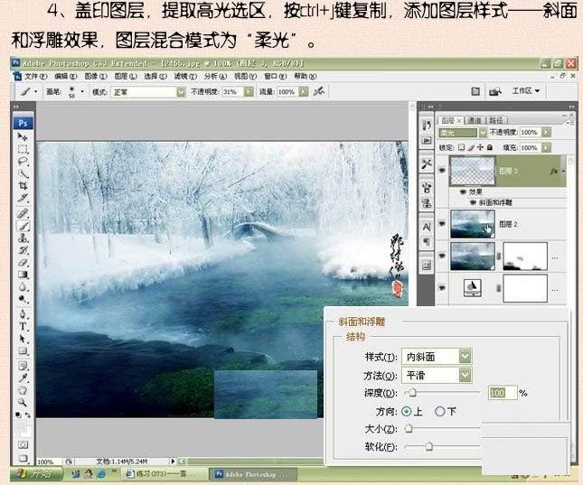Image resolution: width=583 pixels, height=485 pixels.
Task: Select the Move tool
Action: point(23,136)
